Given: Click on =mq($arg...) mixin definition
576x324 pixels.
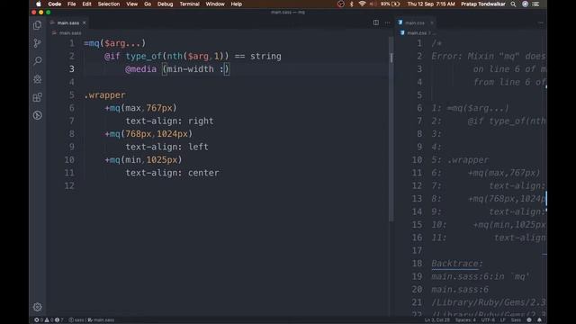Looking at the screenshot, I should point(114,43).
